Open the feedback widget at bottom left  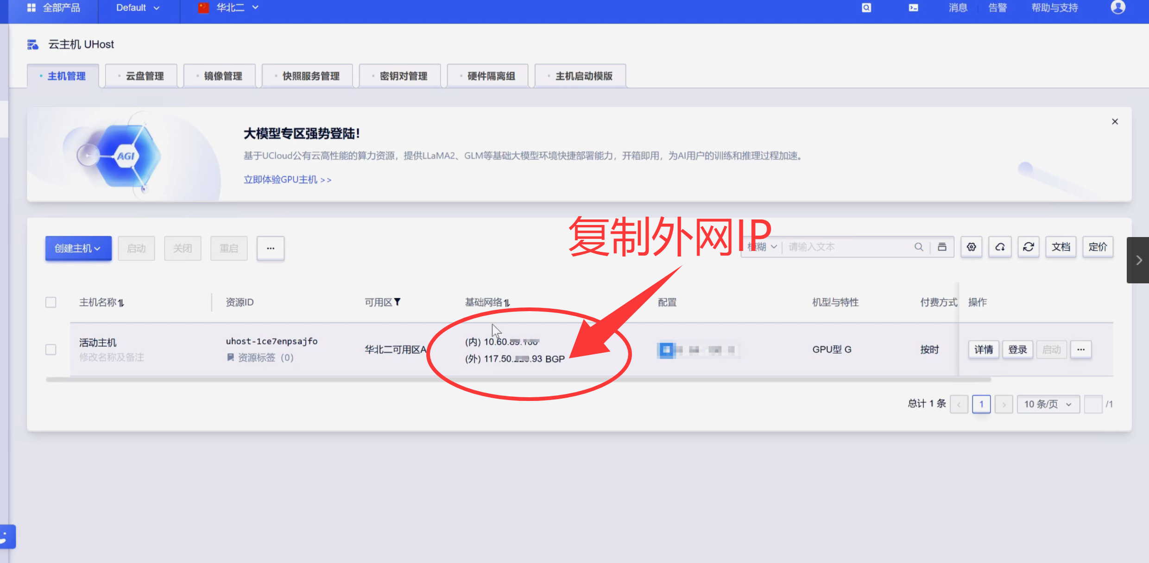[x=6, y=536]
